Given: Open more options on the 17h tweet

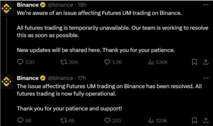Looking at the screenshot, I should click(206, 78).
